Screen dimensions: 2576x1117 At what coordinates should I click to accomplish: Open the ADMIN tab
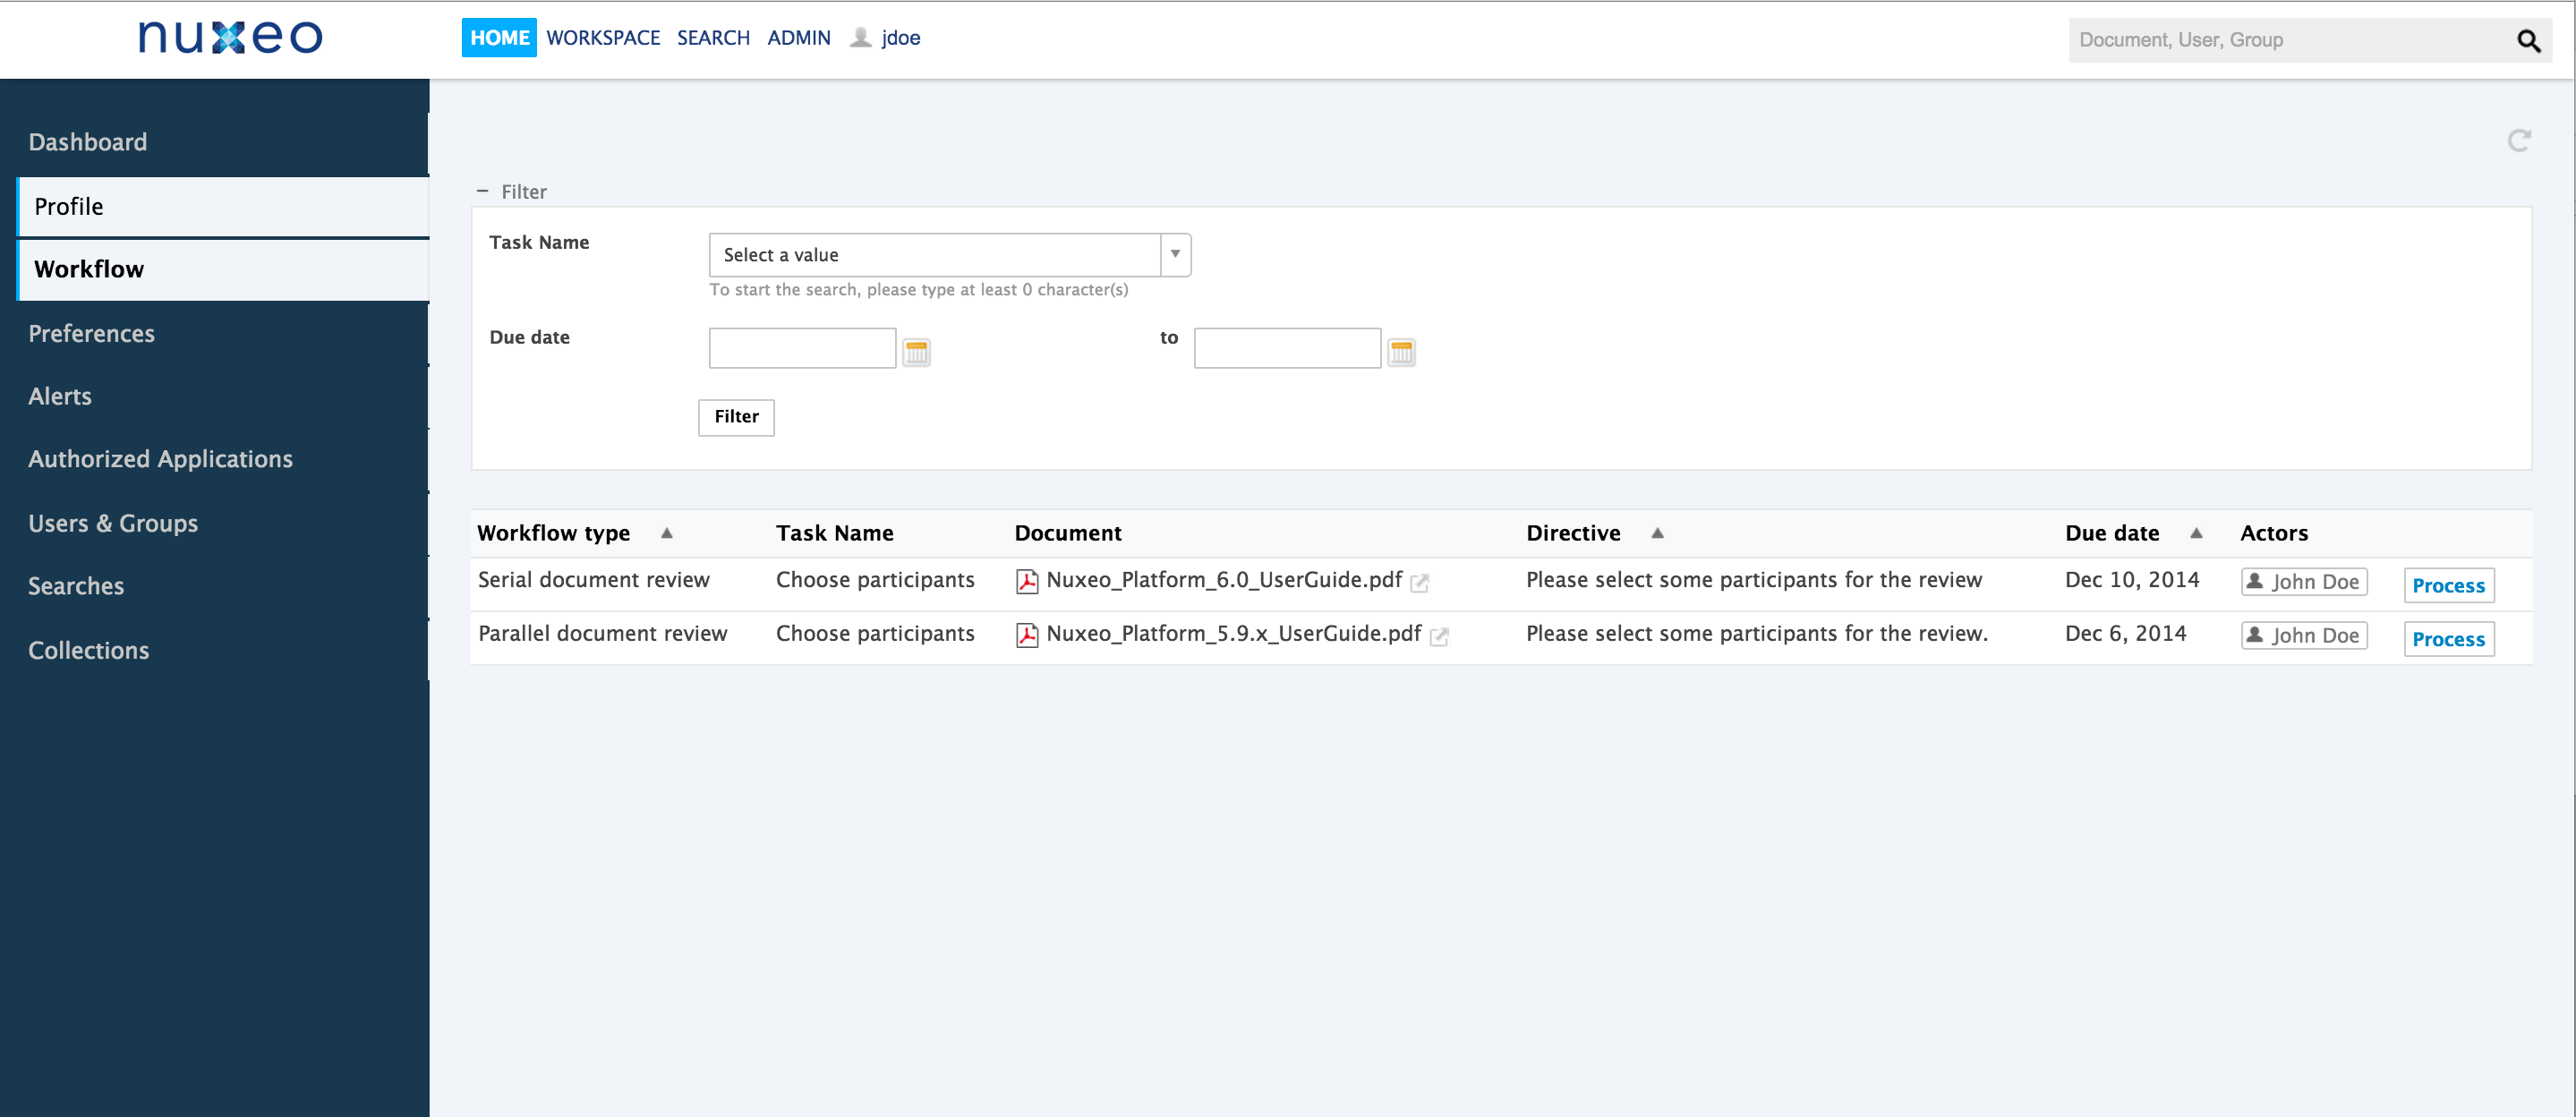tap(798, 38)
